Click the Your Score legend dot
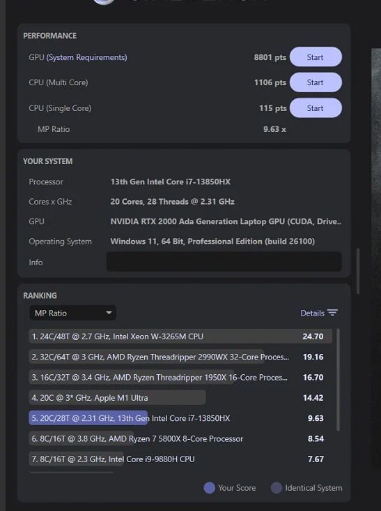The image size is (381, 511). (209, 488)
